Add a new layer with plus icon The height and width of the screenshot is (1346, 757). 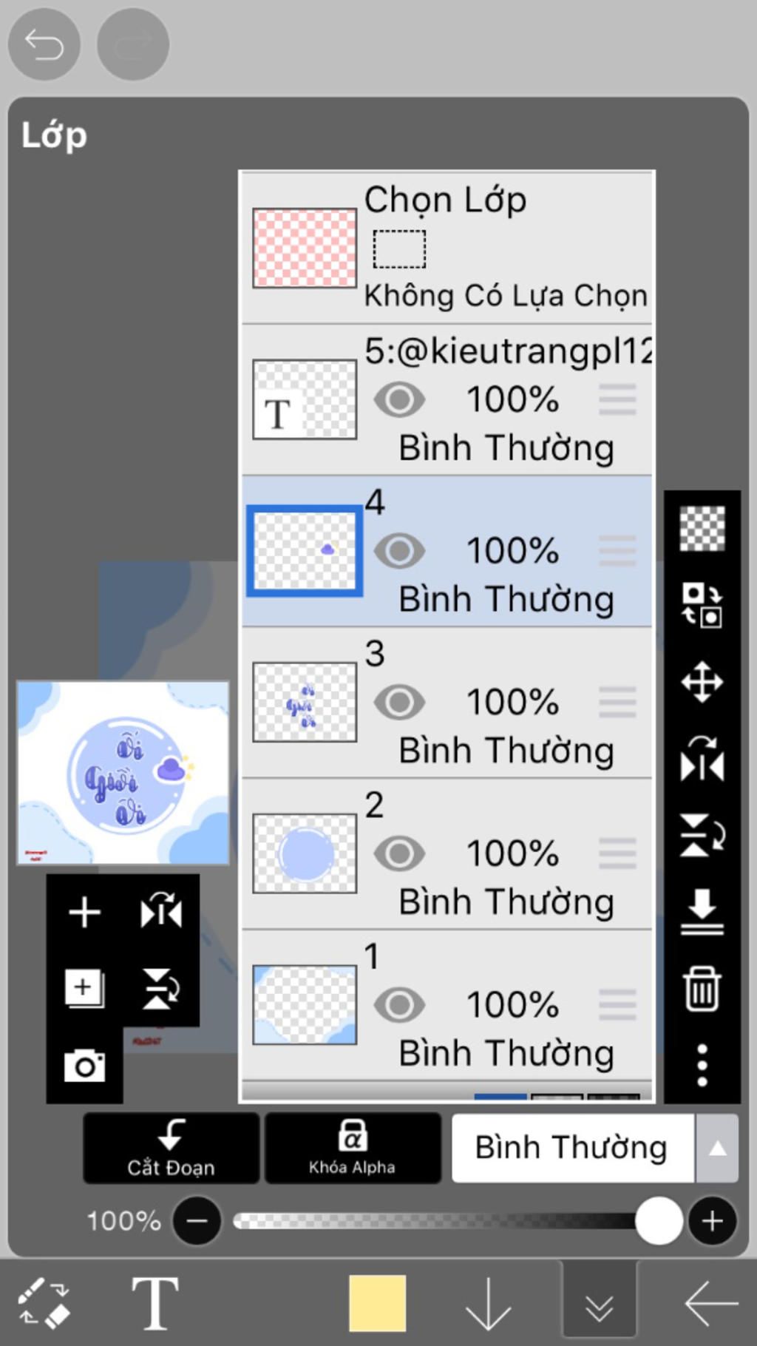[x=84, y=912]
